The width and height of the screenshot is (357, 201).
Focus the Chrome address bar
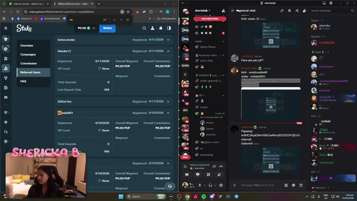tap(74, 12)
